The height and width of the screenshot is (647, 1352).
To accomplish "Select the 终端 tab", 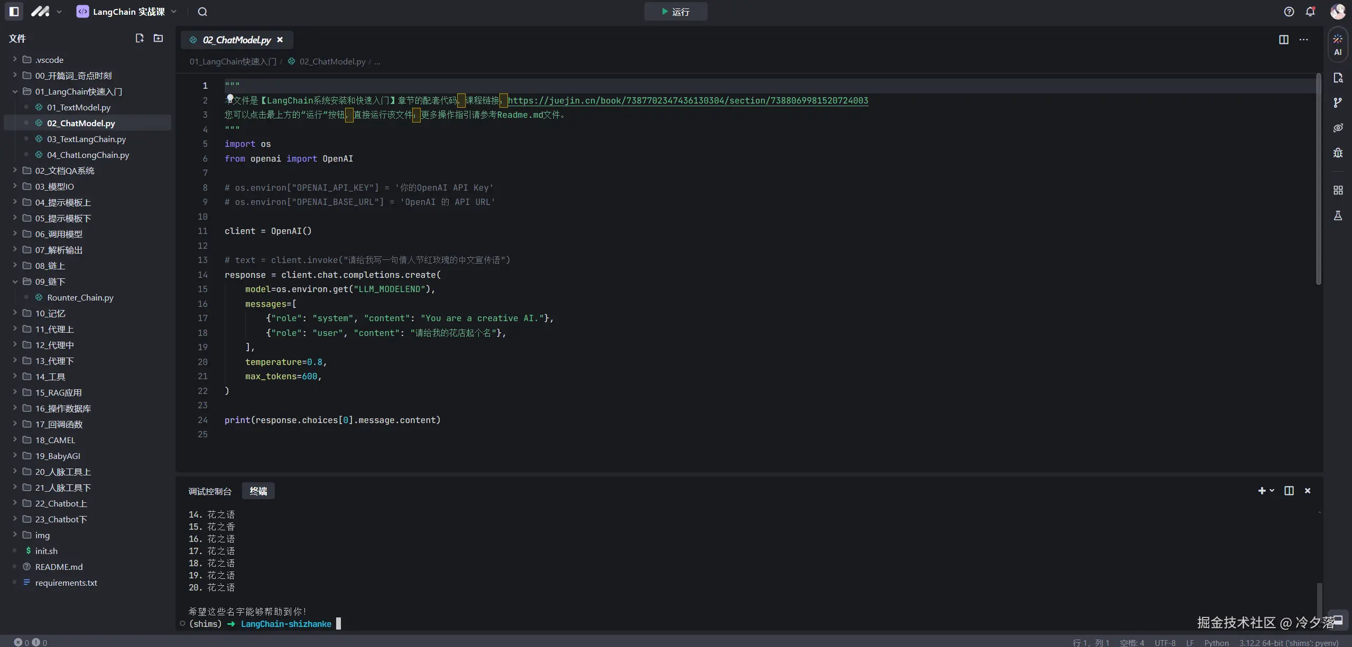I will pos(258,491).
